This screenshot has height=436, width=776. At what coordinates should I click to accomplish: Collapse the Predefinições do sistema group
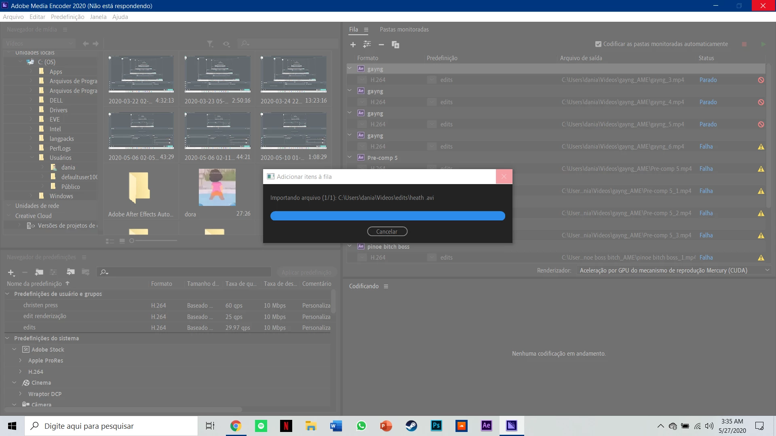pos(7,338)
